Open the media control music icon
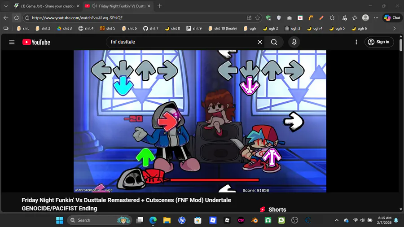Image resolution: width=404 pixels, height=227 pixels. tap(344, 18)
